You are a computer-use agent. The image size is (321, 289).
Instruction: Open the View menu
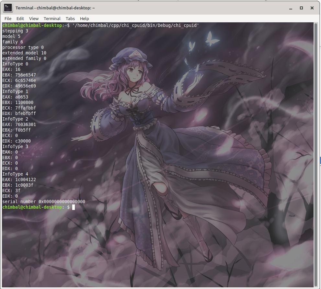point(34,19)
